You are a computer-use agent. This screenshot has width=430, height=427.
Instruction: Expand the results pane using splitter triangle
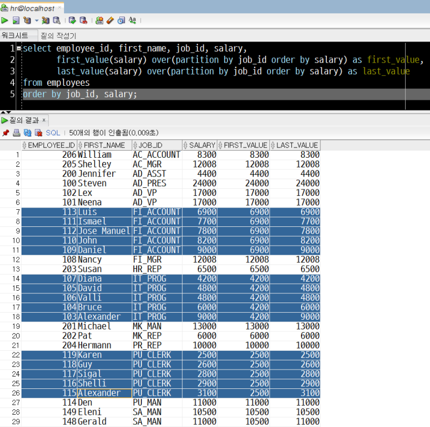8,113
